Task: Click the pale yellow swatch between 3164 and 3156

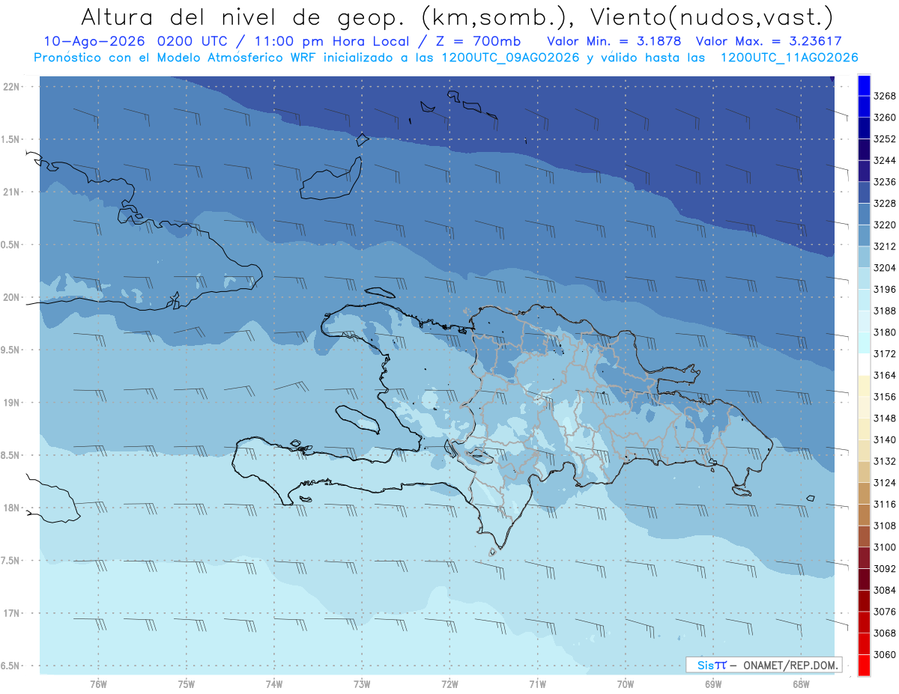Action: (864, 386)
